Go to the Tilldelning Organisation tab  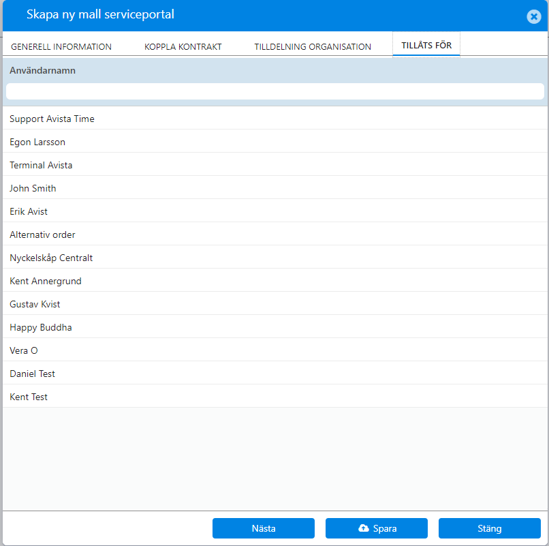[313, 46]
